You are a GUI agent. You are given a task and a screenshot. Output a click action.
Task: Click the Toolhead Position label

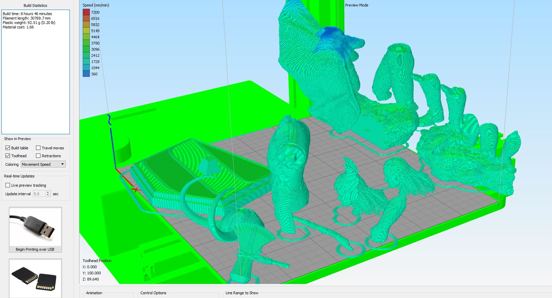click(97, 261)
